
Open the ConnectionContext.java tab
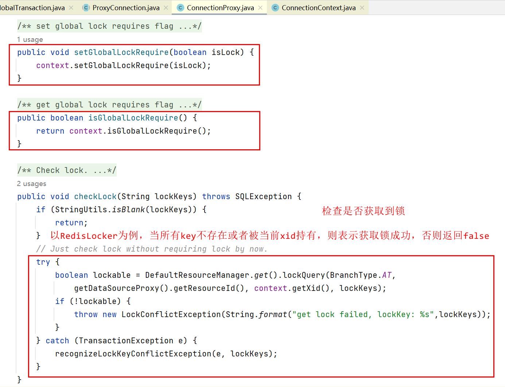click(x=318, y=8)
